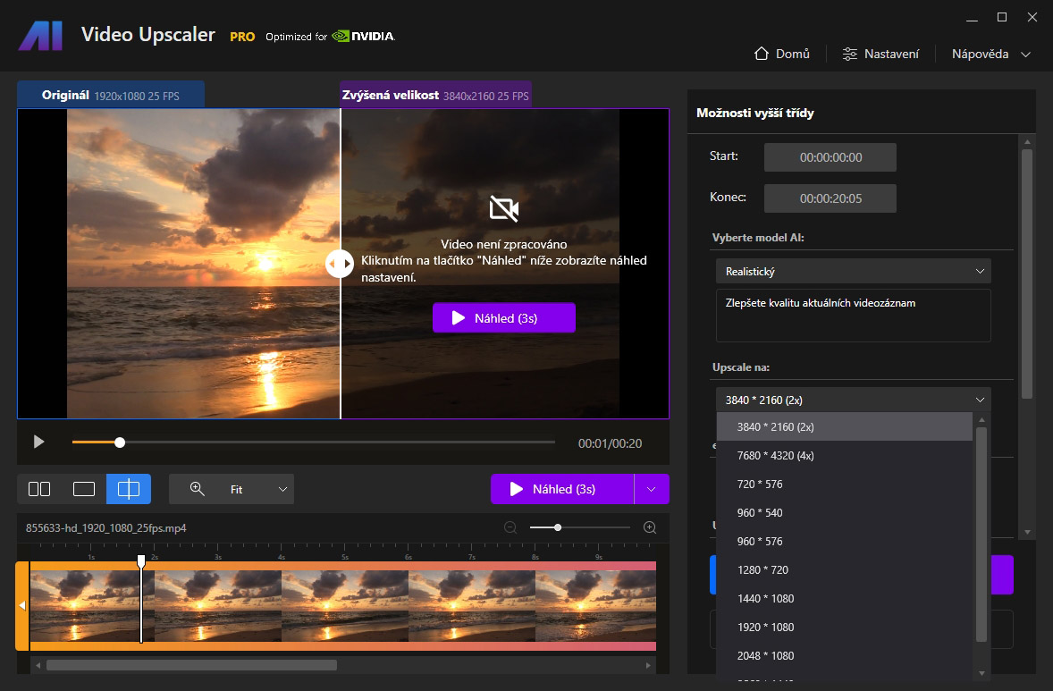This screenshot has width=1053, height=691.
Task: Click the left trim handle of the timeline clip
Action: [22, 606]
